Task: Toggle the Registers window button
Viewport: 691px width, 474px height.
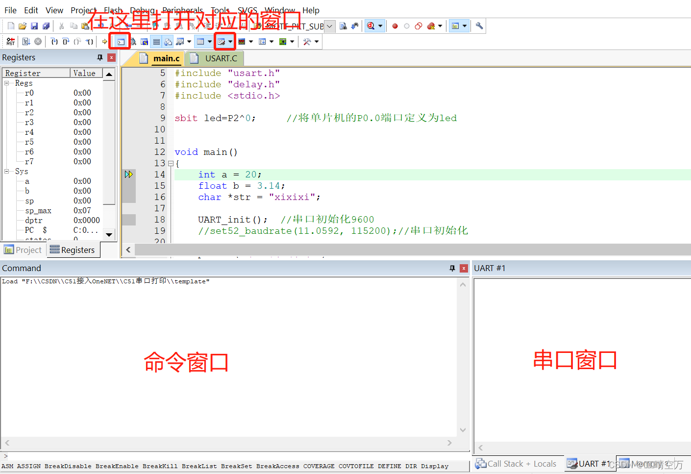Action: point(156,42)
